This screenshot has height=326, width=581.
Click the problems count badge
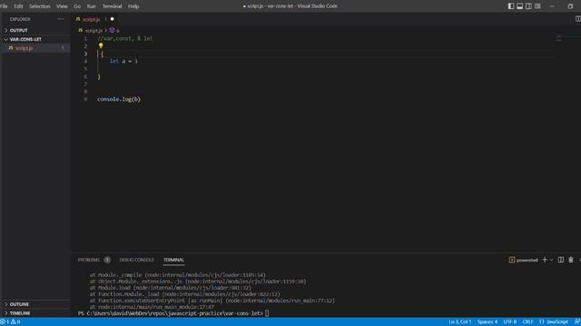tap(107, 260)
